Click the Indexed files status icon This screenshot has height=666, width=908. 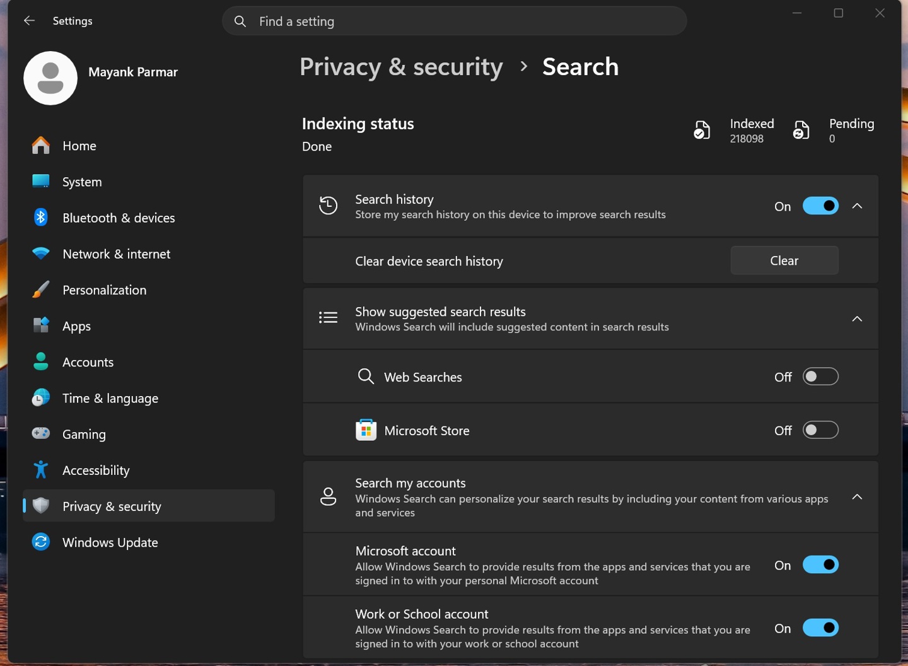[x=702, y=130]
